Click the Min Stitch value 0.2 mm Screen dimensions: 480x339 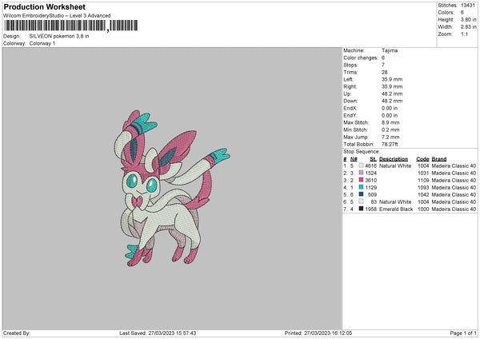click(390, 130)
